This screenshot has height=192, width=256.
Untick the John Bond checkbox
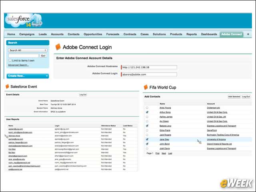pyautogui.click(x=147, y=144)
